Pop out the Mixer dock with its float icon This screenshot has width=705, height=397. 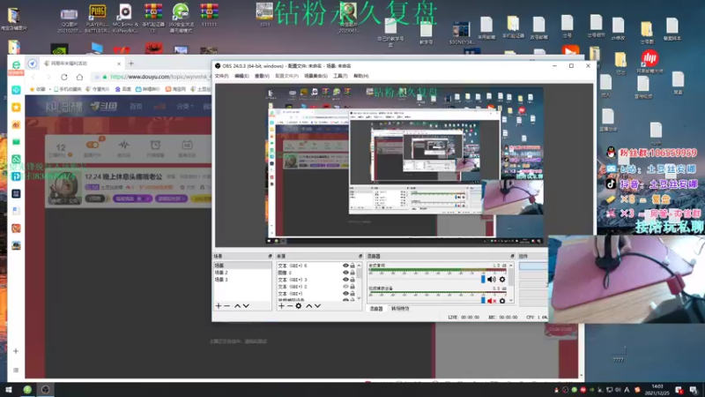[x=512, y=256]
